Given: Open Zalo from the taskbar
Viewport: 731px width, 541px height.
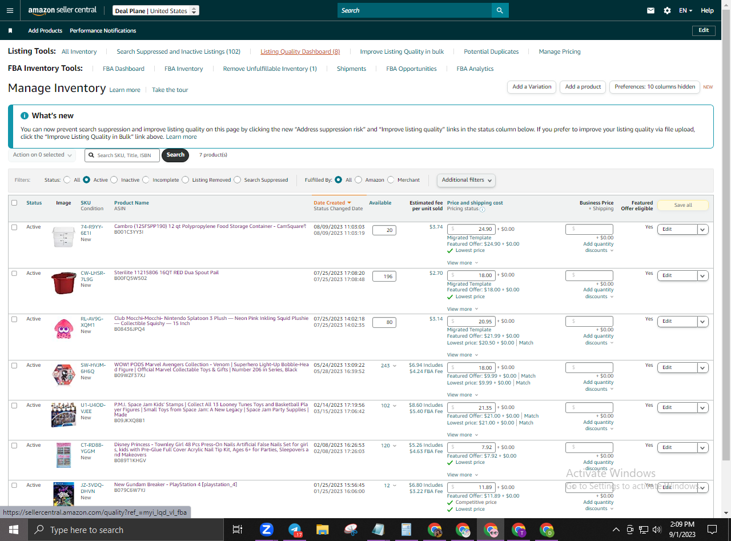Looking at the screenshot, I should pos(267,530).
